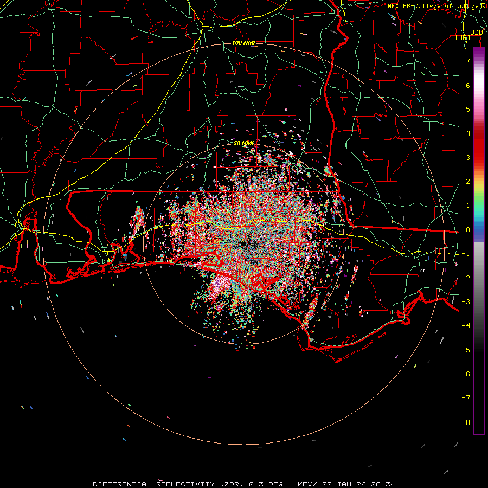Click the '4' value on the color scale
Screen dimensions: 488x488
[x=468, y=133]
